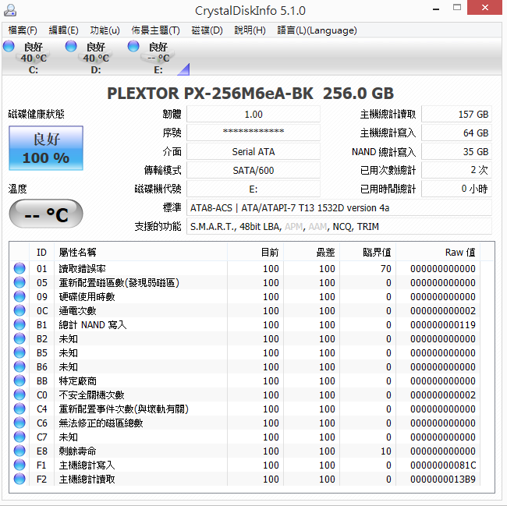The image size is (507, 506).
Task: Click the CrystalDiskInfo app icon in title bar
Action: [9, 11]
